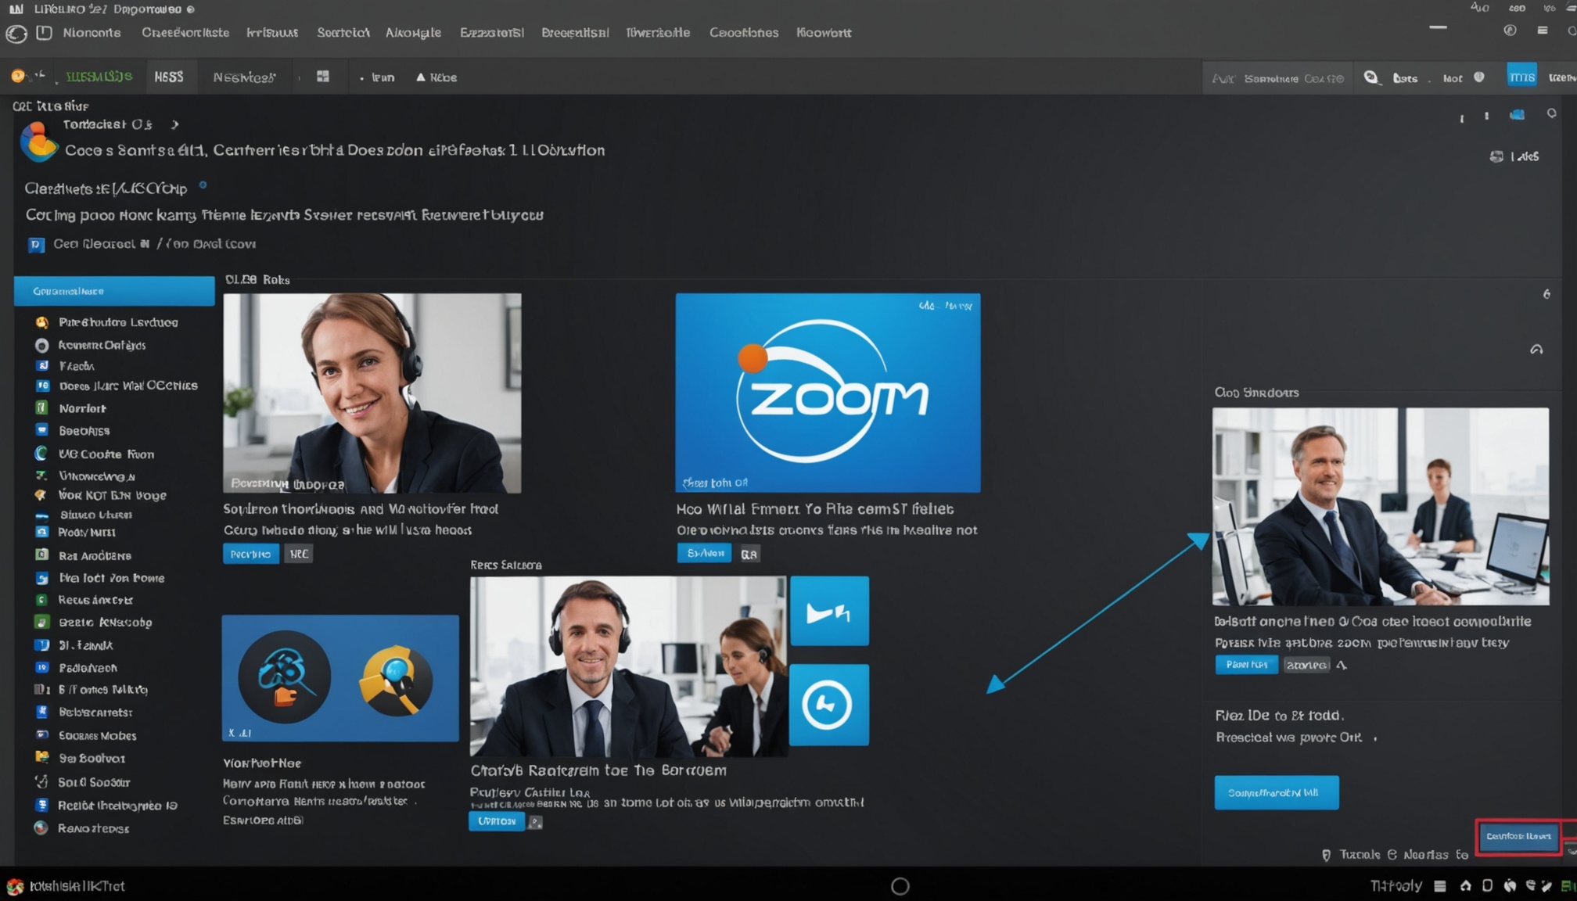This screenshot has height=901, width=1577.
Task: Open the camera toggle icon beside the meeting video
Action: (x=829, y=704)
